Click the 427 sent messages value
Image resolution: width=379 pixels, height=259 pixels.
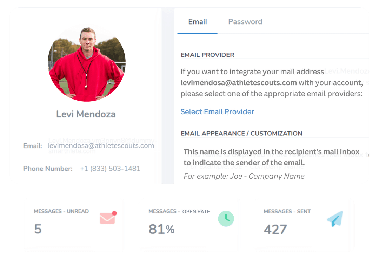click(x=275, y=230)
